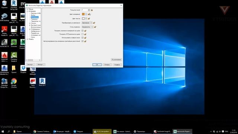Expand Общие node in options tree
Screen dimensions: 238x134
[x=28, y=9]
